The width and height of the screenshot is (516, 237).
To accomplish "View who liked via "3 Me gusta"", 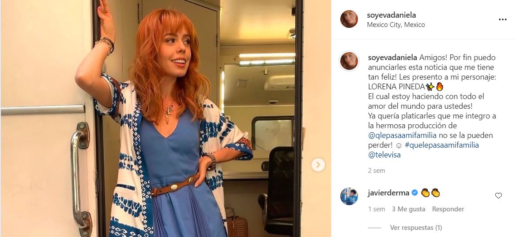I will tap(409, 209).
